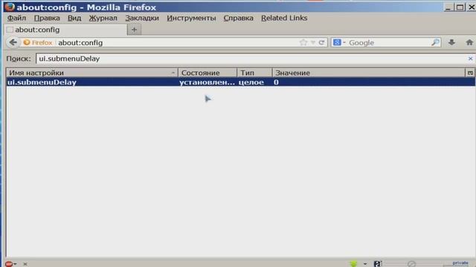This screenshot has height=267, width=476.
Task: Sort by the Имя настройки column header
Action: (92, 73)
